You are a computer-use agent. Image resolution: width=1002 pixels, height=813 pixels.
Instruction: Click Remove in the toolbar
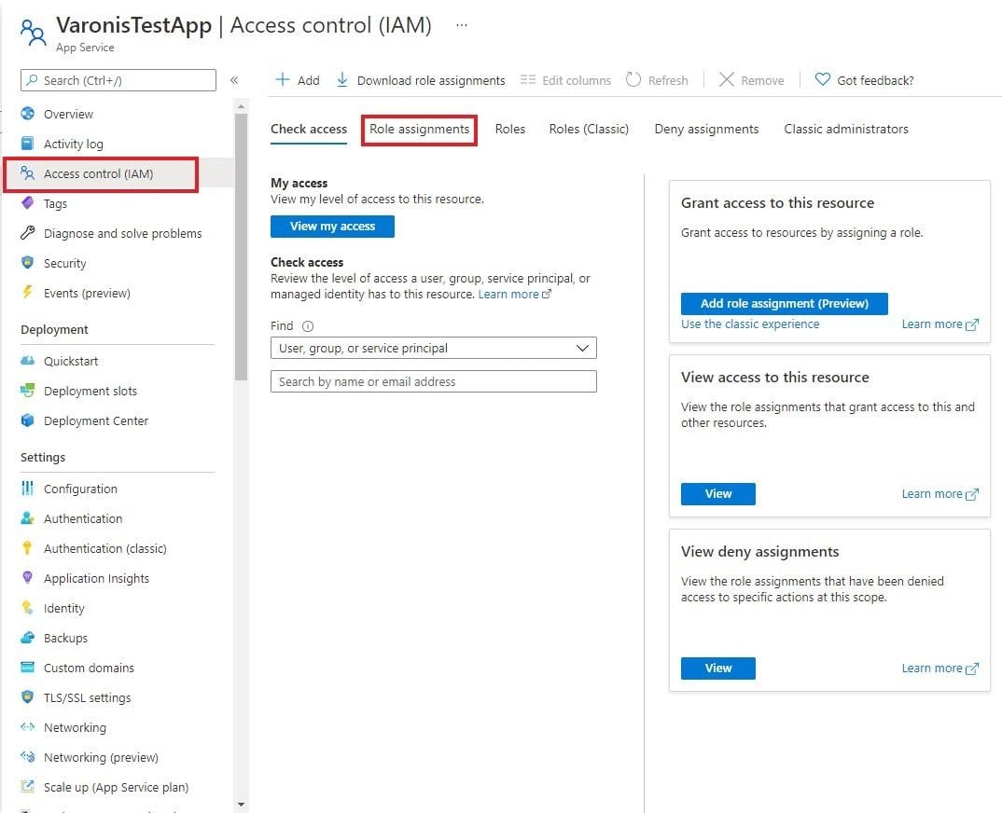tap(752, 80)
